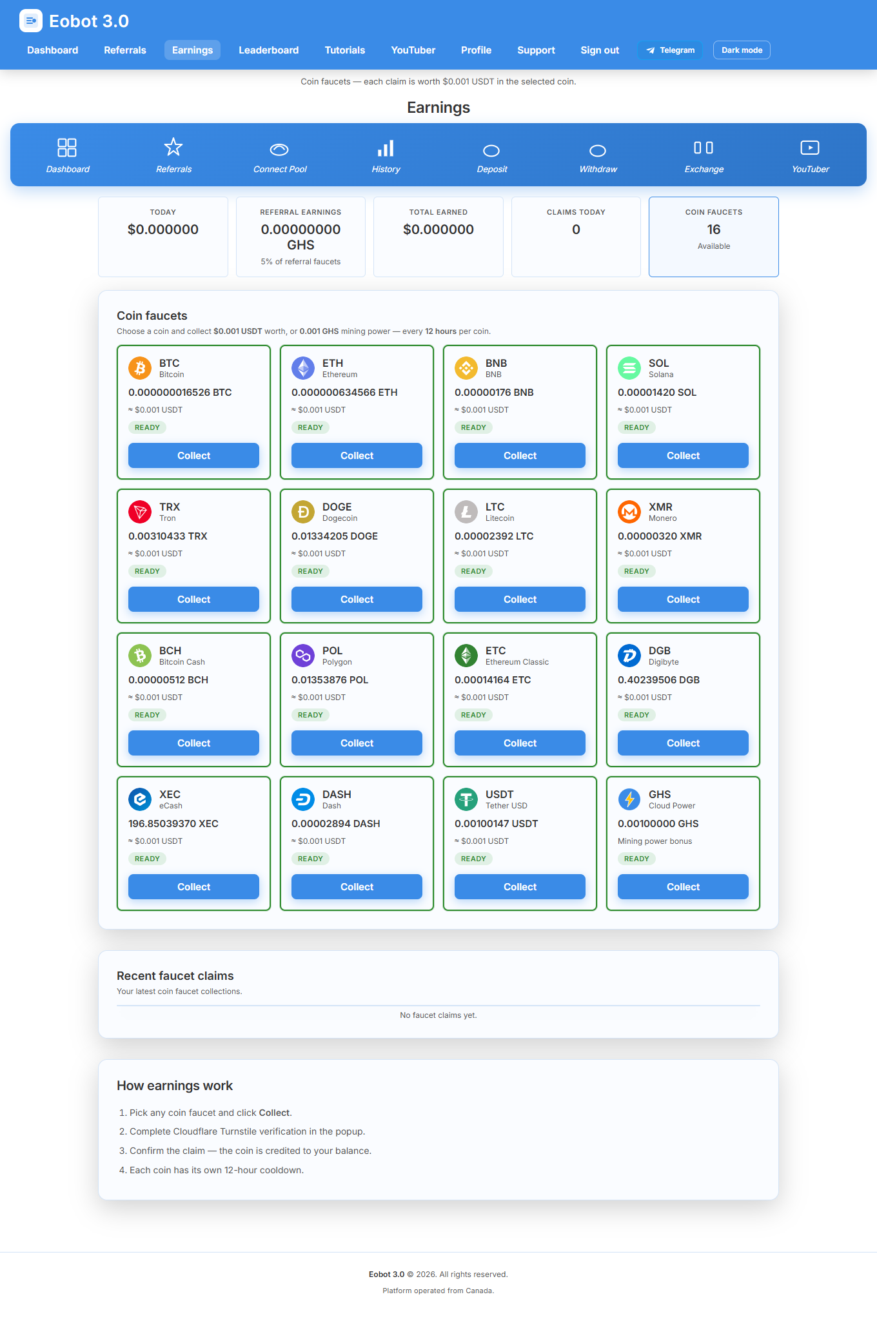Open the Exchange icon shortcut
This screenshot has width=877, height=1317.
click(704, 148)
